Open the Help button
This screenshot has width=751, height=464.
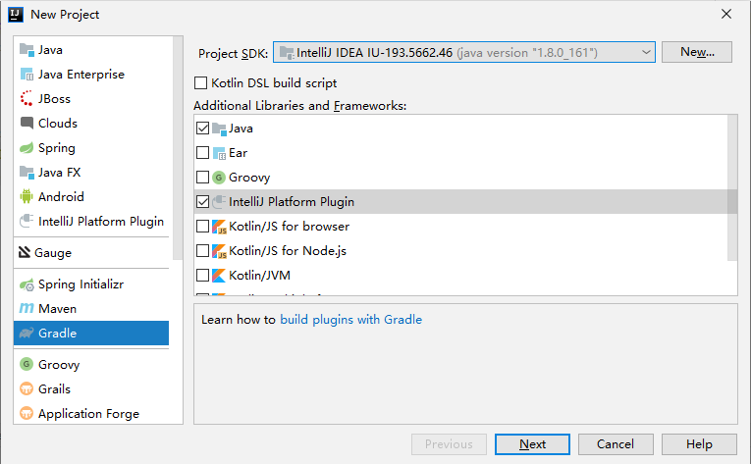[x=699, y=444]
